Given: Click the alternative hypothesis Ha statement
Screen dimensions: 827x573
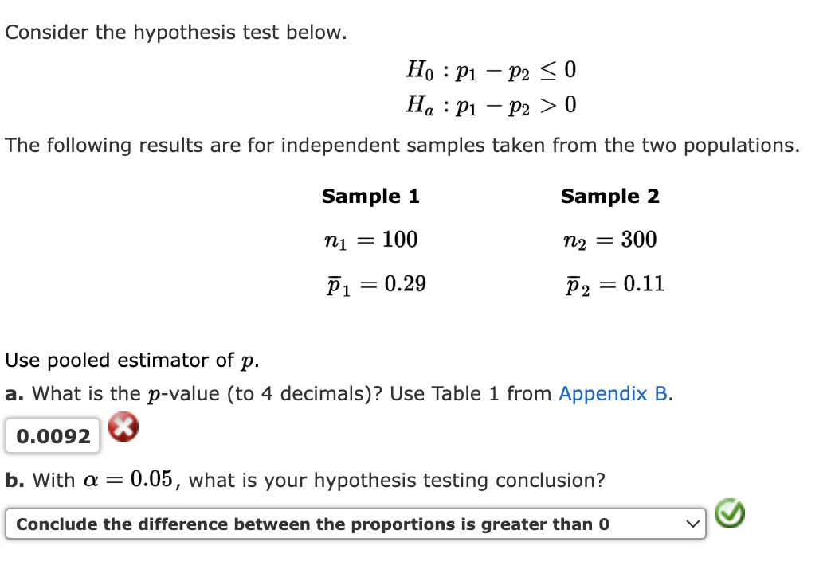Looking at the screenshot, I should [491, 104].
